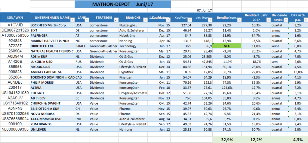Click the total 12,2% yearly return cell

coord(256,140)
